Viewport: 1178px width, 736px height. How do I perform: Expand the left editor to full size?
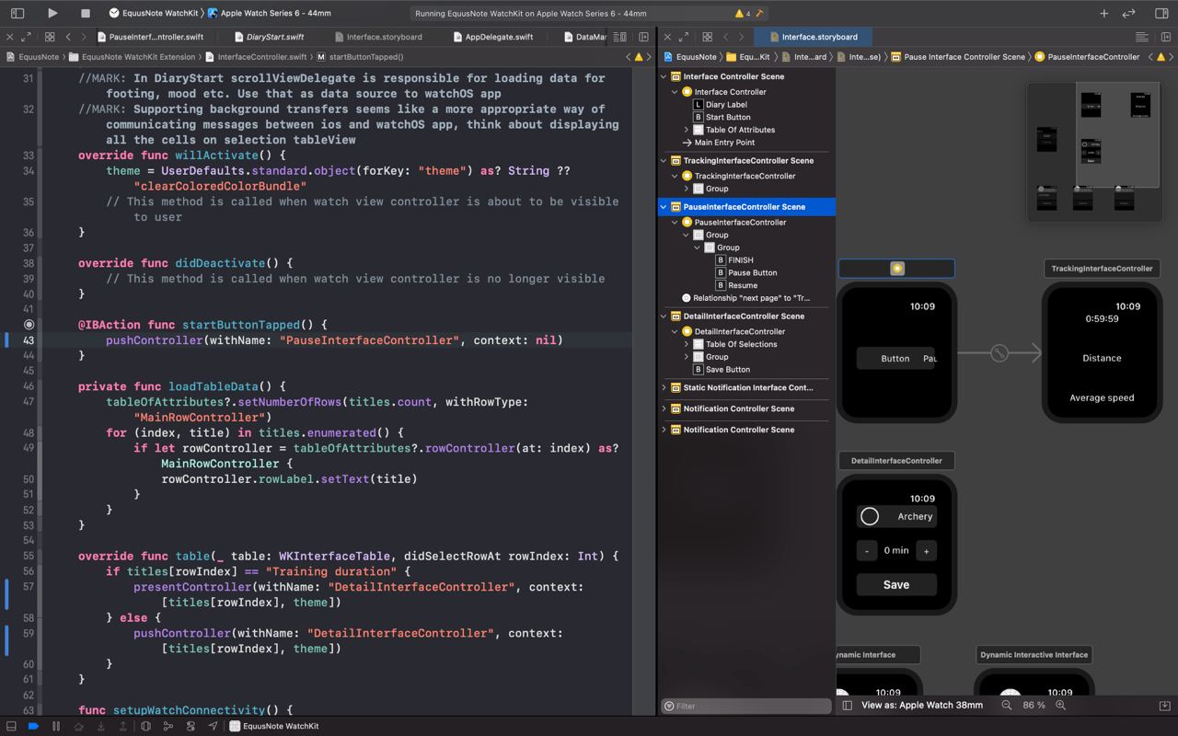pyautogui.click(x=26, y=37)
